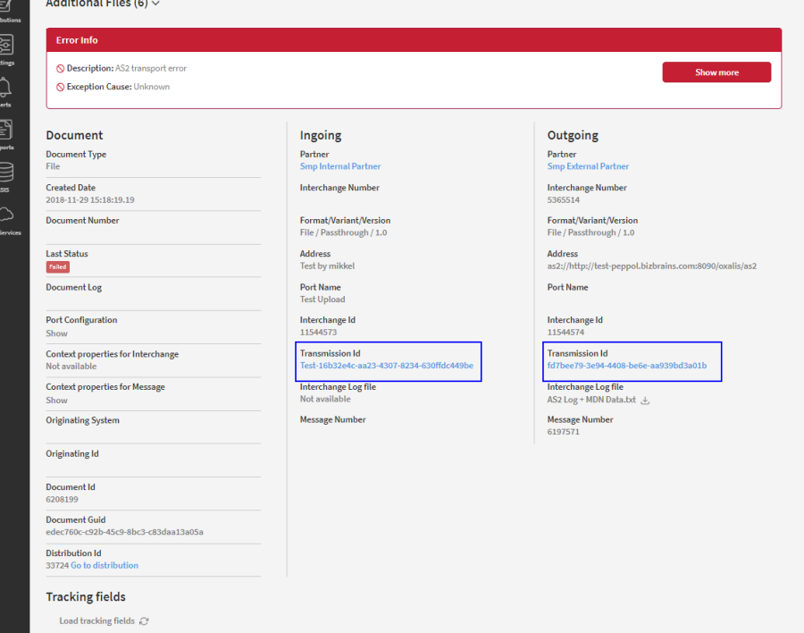804x633 pixels.
Task: Open Services cloud icon
Action: coord(6,215)
